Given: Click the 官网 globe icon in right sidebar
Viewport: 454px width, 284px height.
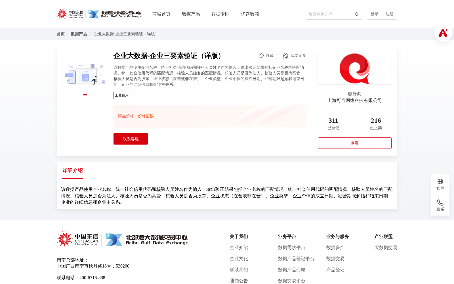Looking at the screenshot, I should point(440,181).
